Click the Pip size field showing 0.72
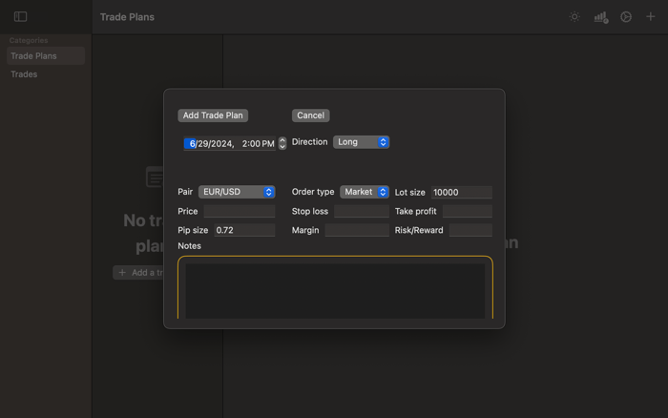Viewport: 668px width, 418px height. point(244,230)
